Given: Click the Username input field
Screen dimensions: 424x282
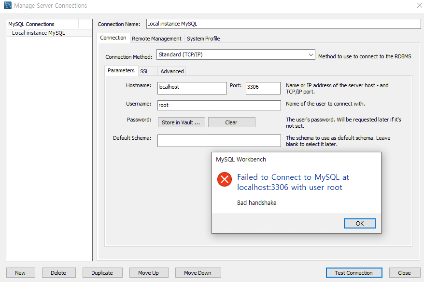Looking at the screenshot, I should 219,105.
